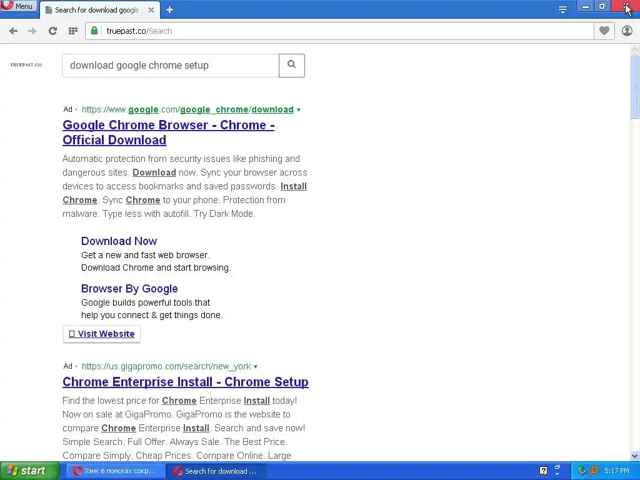Switch to 'Search for download ...' taskbar window

(216, 471)
